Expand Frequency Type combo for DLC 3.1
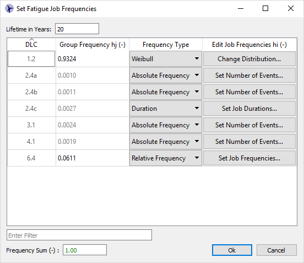The height and width of the screenshot is (263, 304). pyautogui.click(x=166, y=125)
